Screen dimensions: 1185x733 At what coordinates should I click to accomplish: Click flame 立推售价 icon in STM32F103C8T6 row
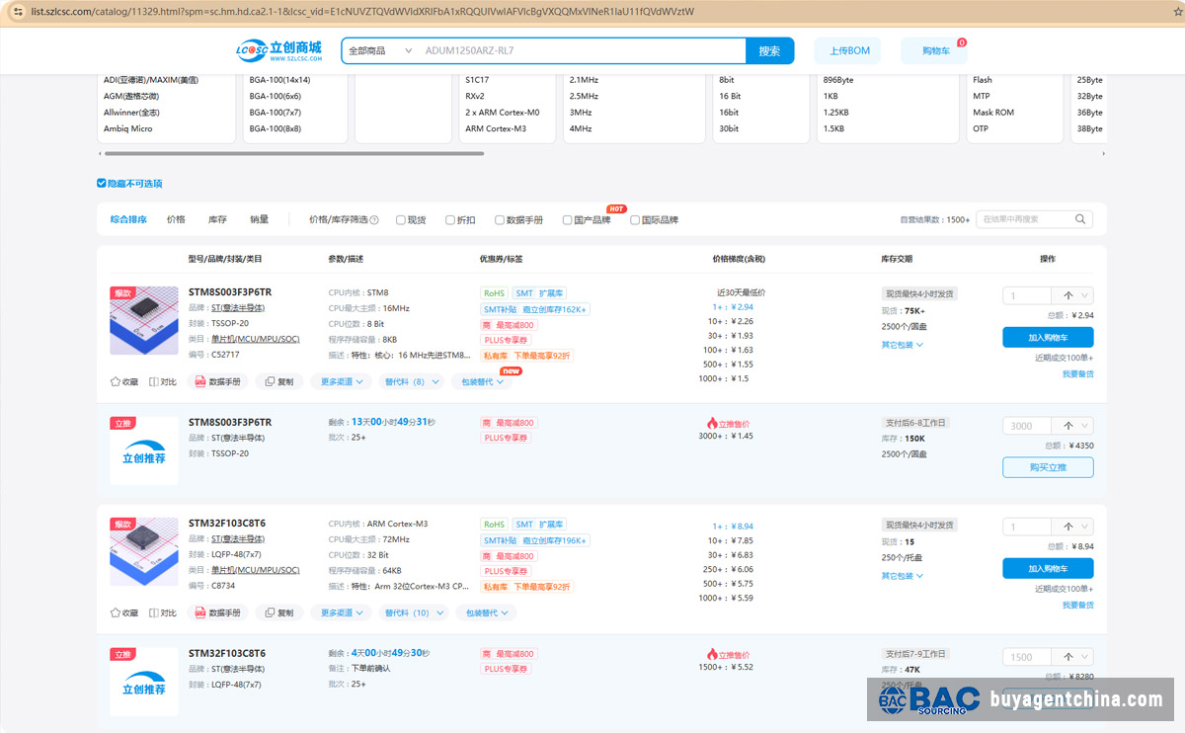(x=712, y=654)
